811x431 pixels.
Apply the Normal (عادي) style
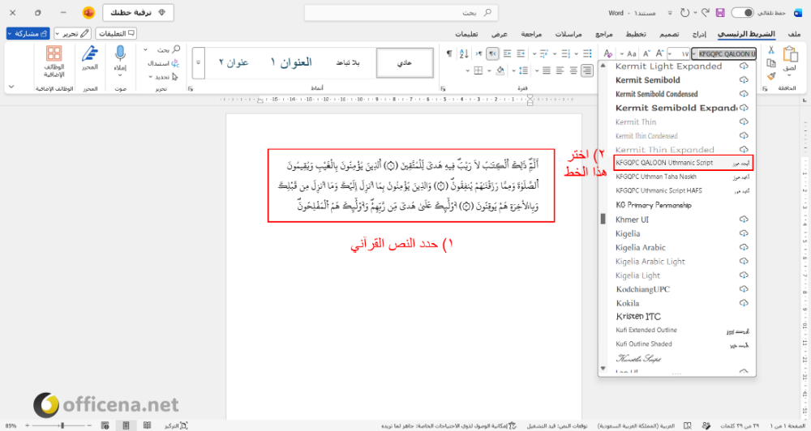pos(405,62)
